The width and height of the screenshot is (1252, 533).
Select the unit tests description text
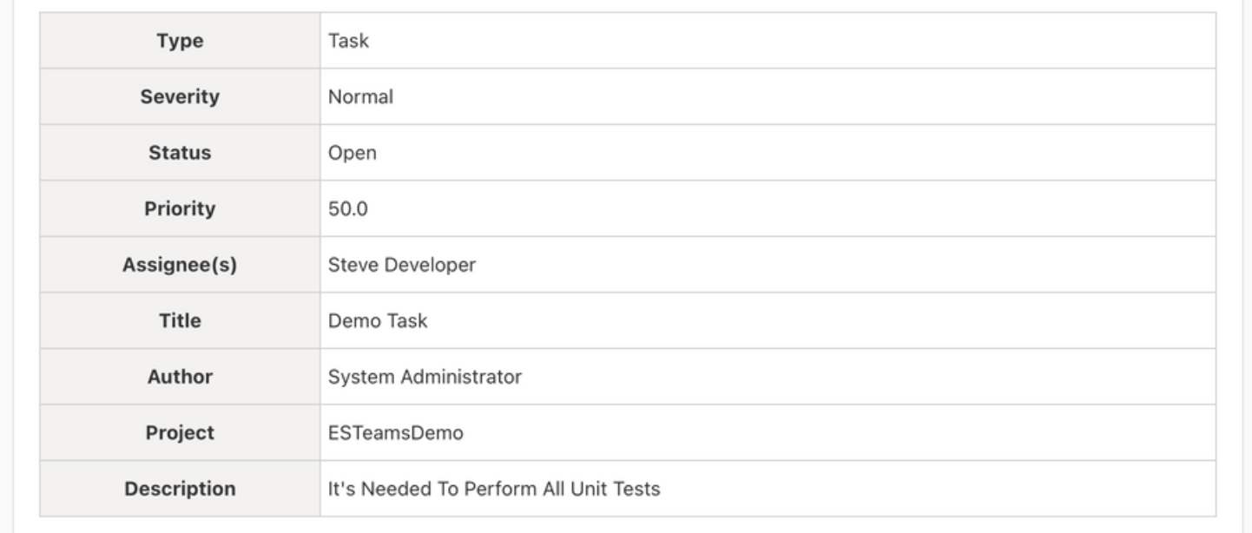coord(494,489)
